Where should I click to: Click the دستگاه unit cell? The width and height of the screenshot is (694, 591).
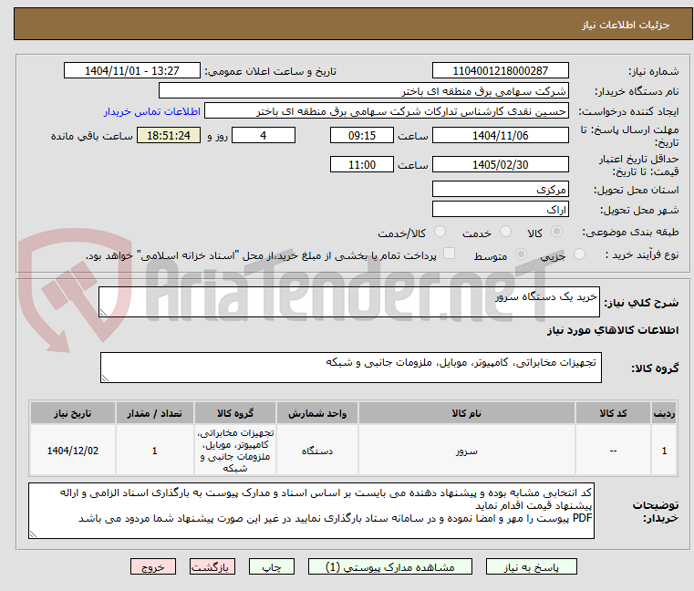(x=316, y=451)
